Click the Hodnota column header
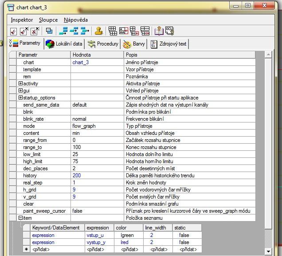The height and width of the screenshot is (256, 282). [97, 55]
